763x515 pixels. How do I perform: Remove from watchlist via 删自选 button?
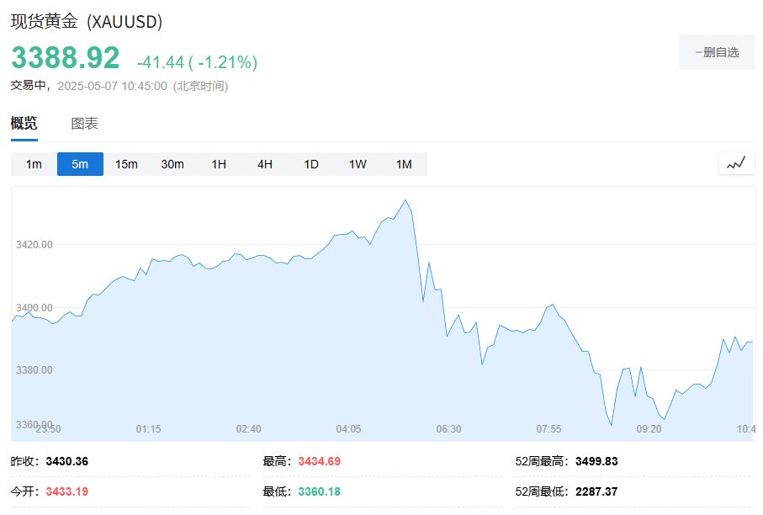pyautogui.click(x=717, y=52)
